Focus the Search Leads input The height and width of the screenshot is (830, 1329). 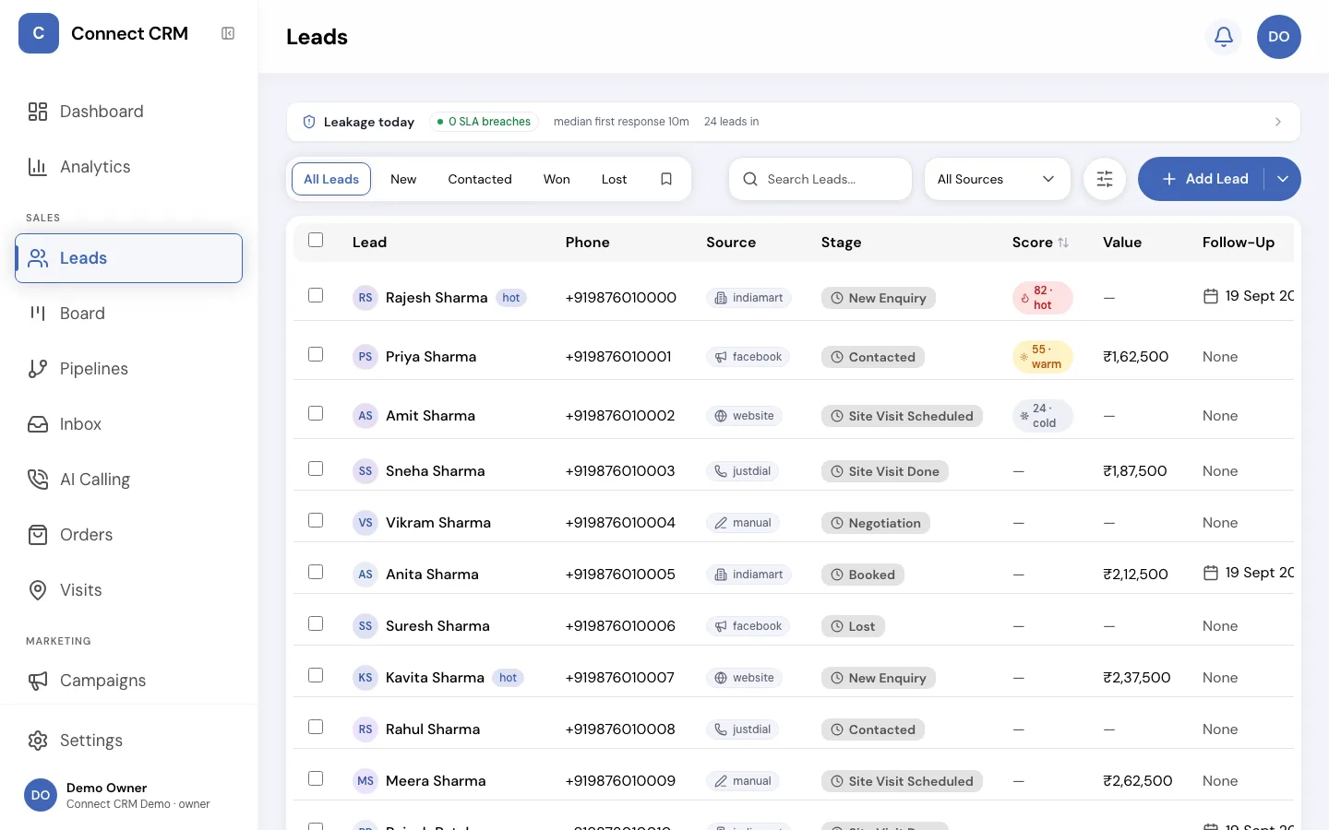(x=820, y=179)
